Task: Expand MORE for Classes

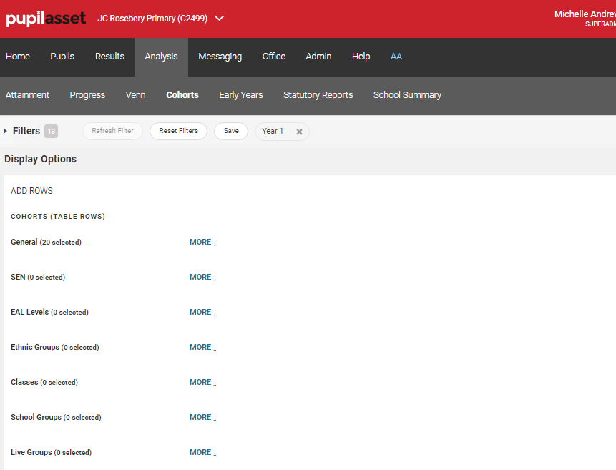Action: pyautogui.click(x=202, y=383)
